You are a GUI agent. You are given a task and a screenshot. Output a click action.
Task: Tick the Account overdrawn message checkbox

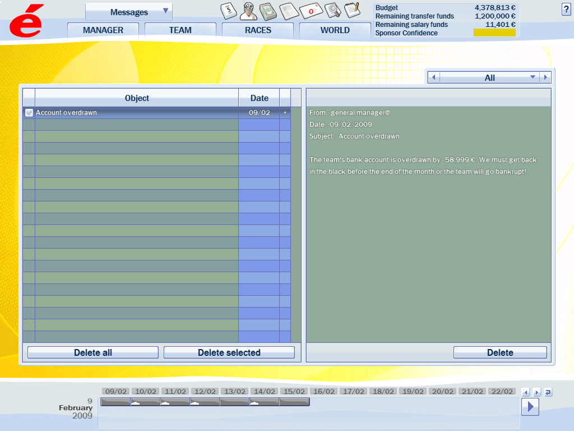[29, 113]
